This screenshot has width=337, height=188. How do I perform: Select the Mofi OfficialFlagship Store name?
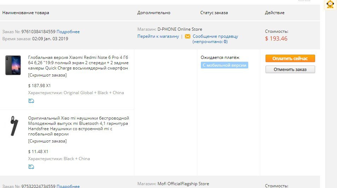point(183,184)
